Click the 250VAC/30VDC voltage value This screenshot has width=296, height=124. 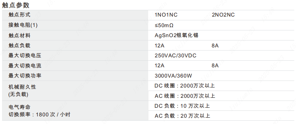(x=176, y=56)
